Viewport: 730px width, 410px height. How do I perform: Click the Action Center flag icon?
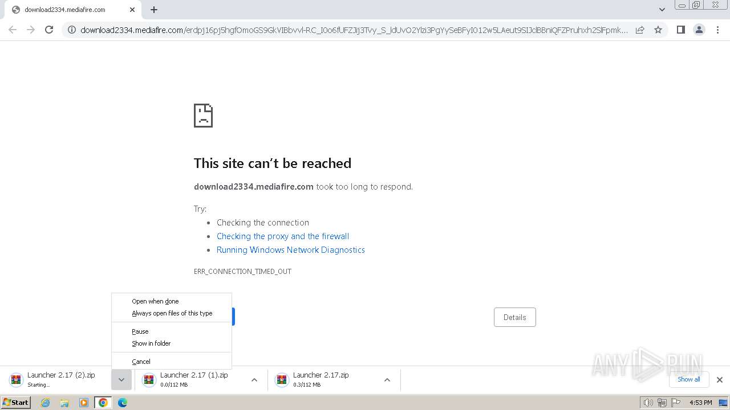click(x=675, y=403)
